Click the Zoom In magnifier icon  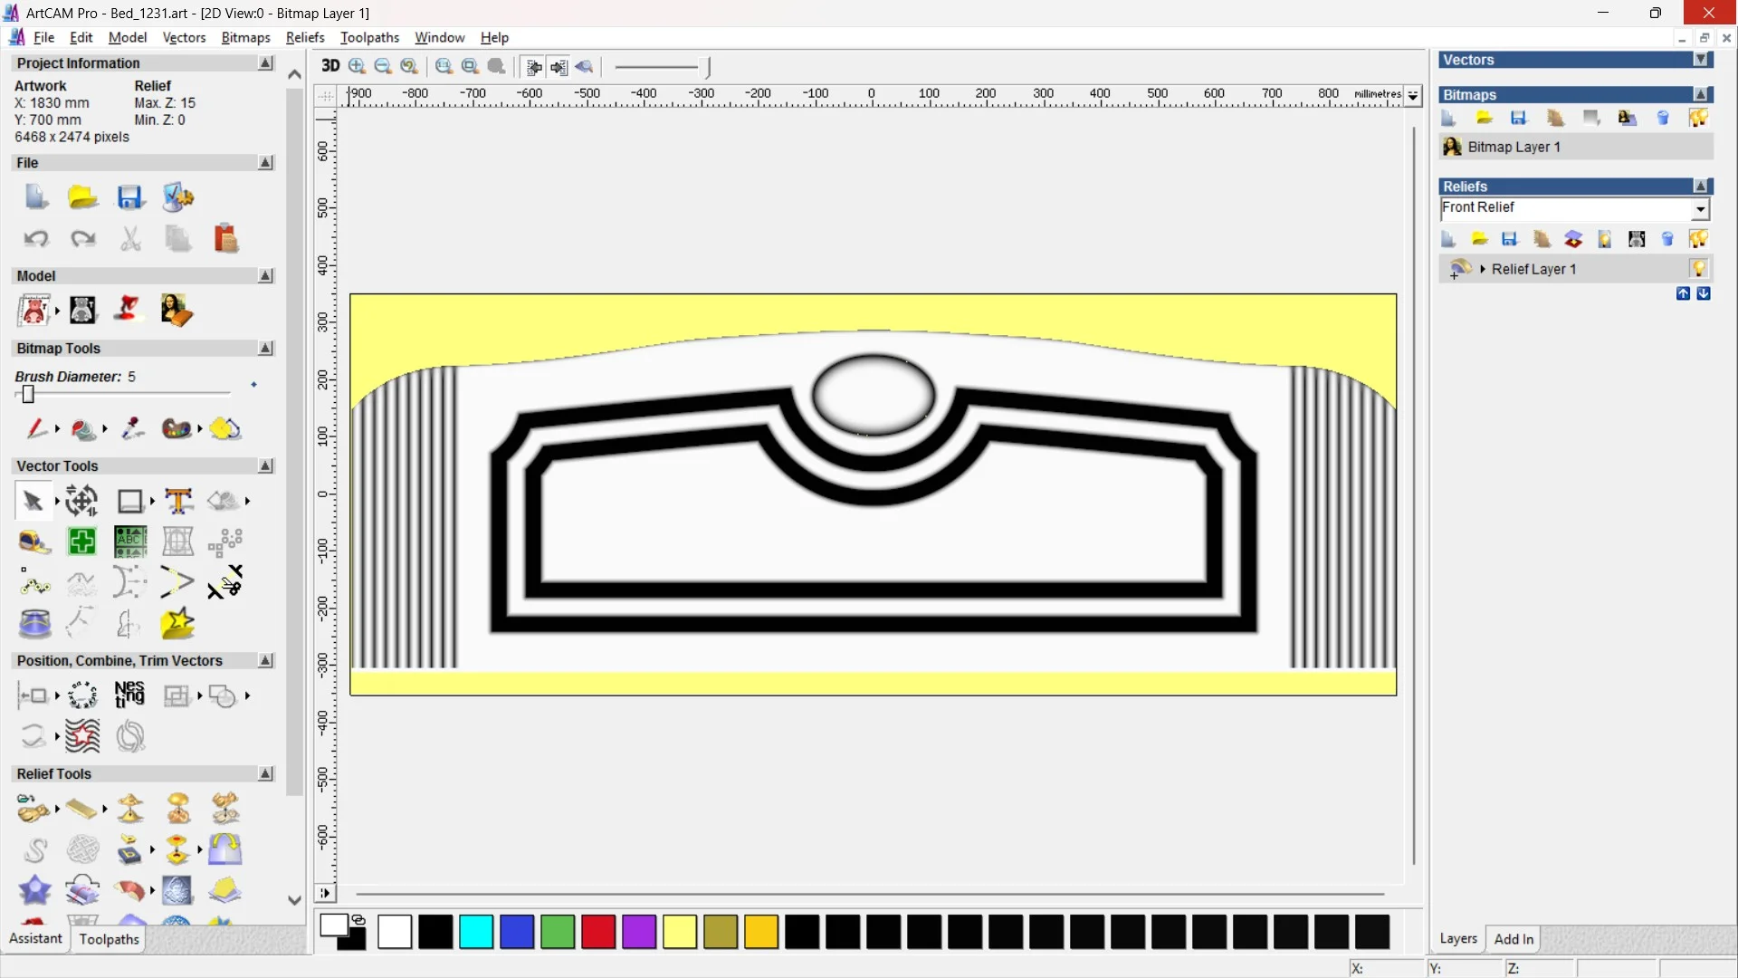tap(357, 66)
